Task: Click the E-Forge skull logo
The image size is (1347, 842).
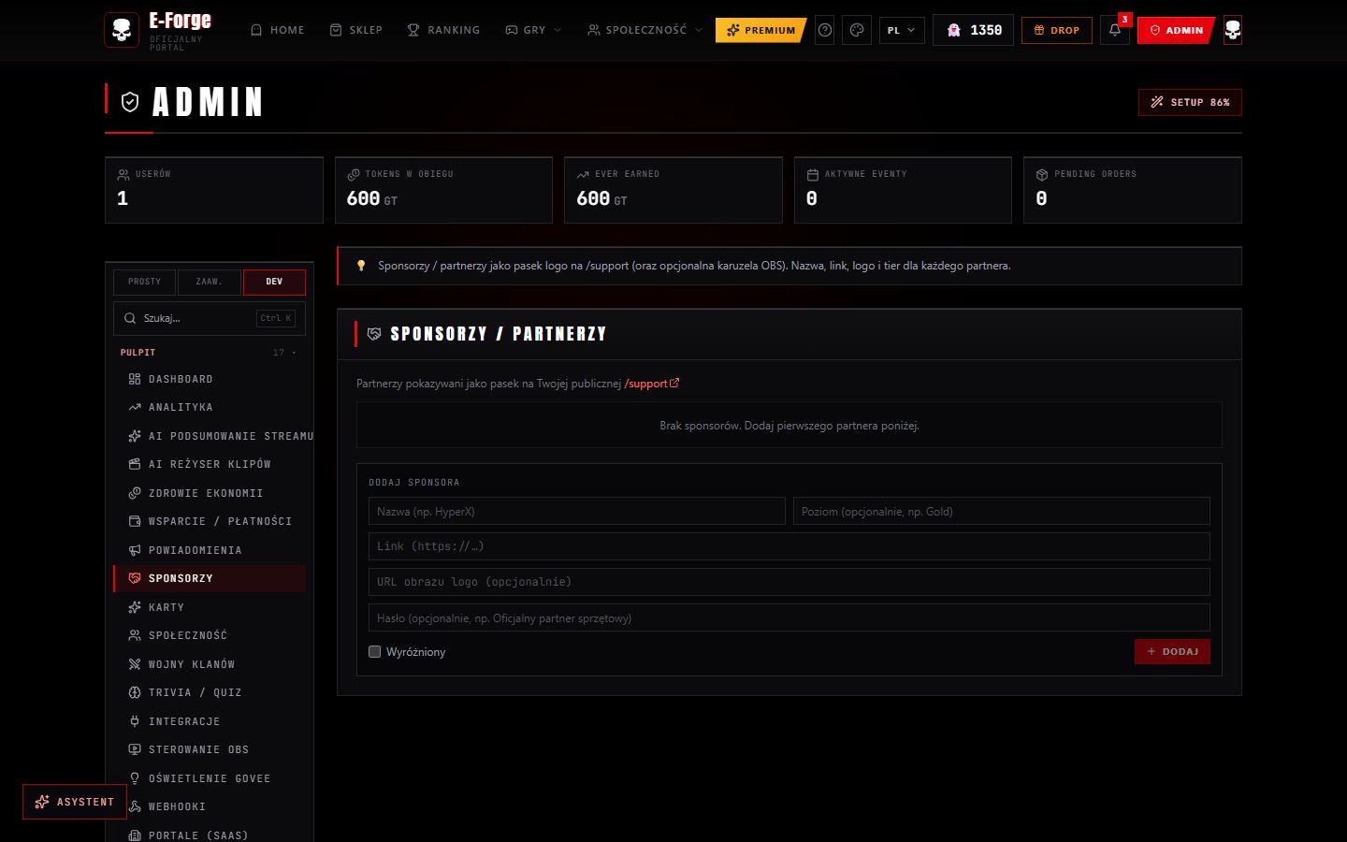Action: click(122, 30)
